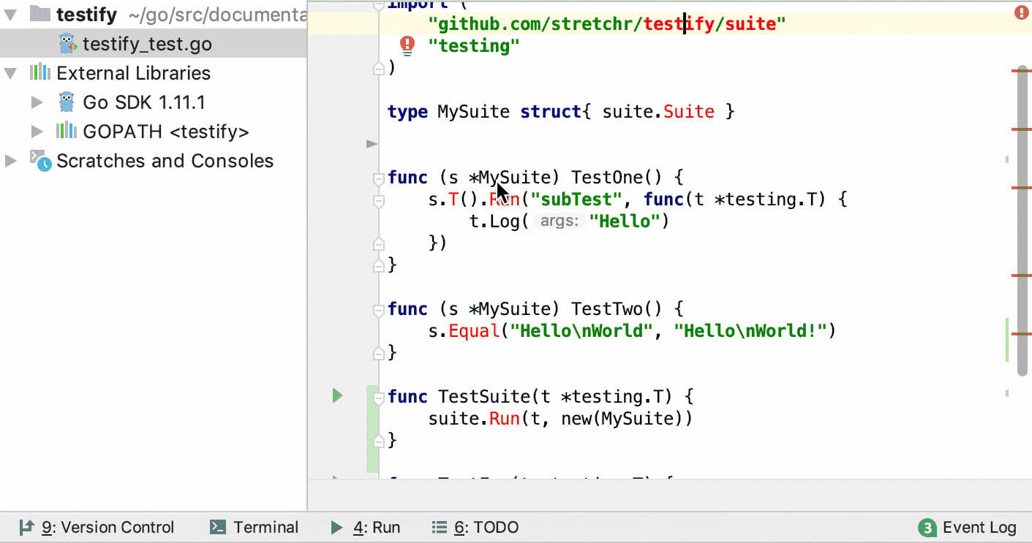Expand the Scratches and Consoles node
This screenshot has width=1032, height=543.
10,161
